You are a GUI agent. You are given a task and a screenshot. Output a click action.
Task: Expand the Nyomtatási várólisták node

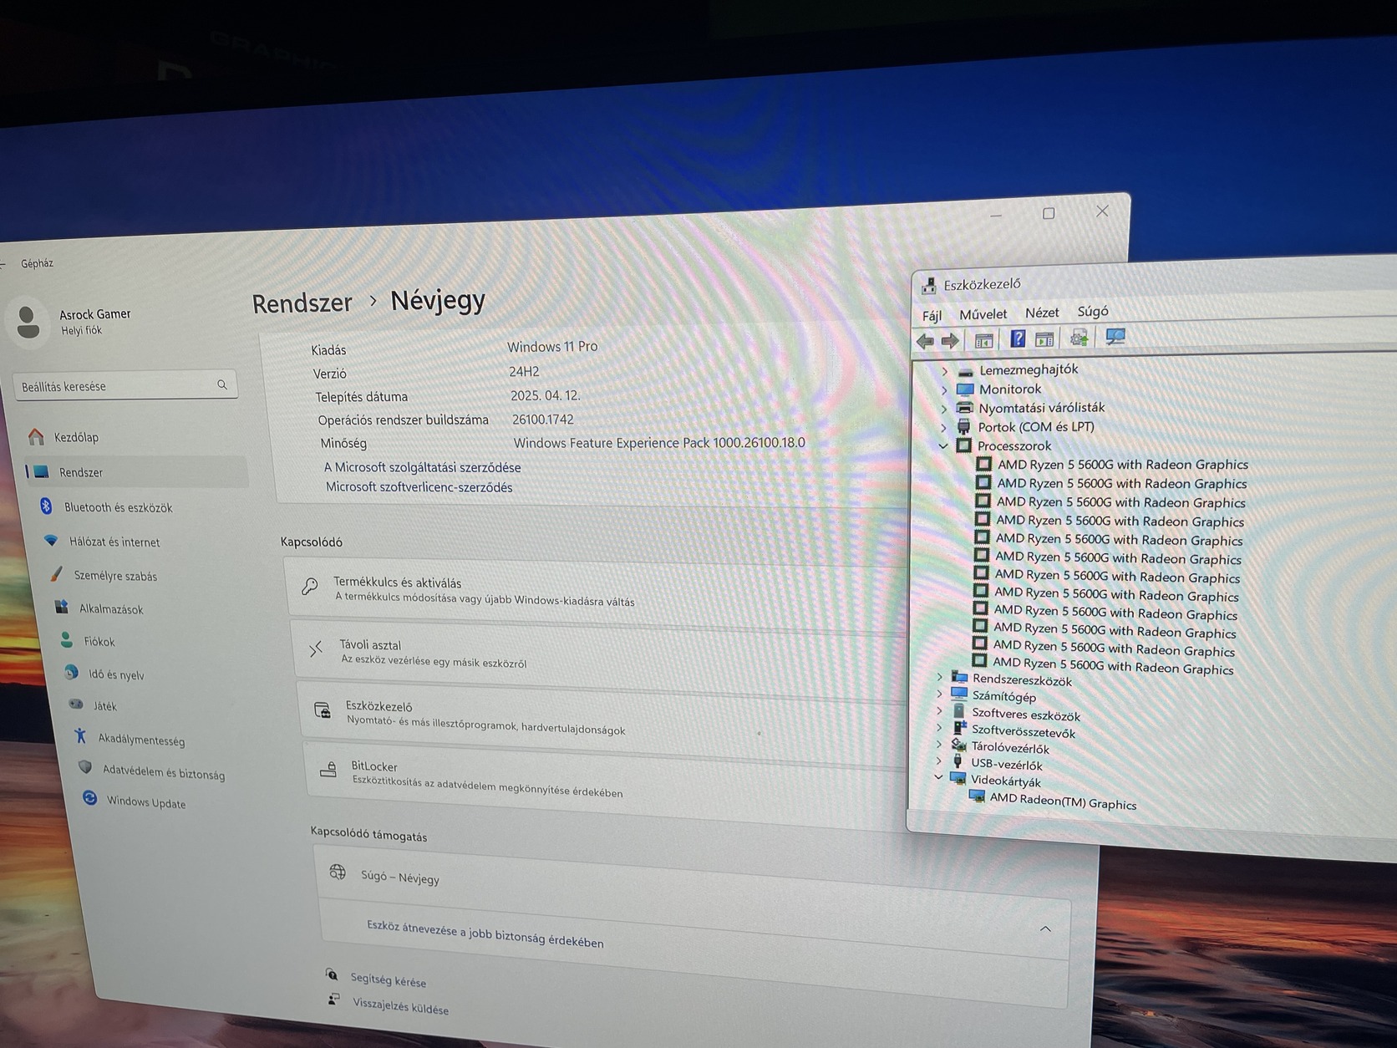pyautogui.click(x=944, y=410)
